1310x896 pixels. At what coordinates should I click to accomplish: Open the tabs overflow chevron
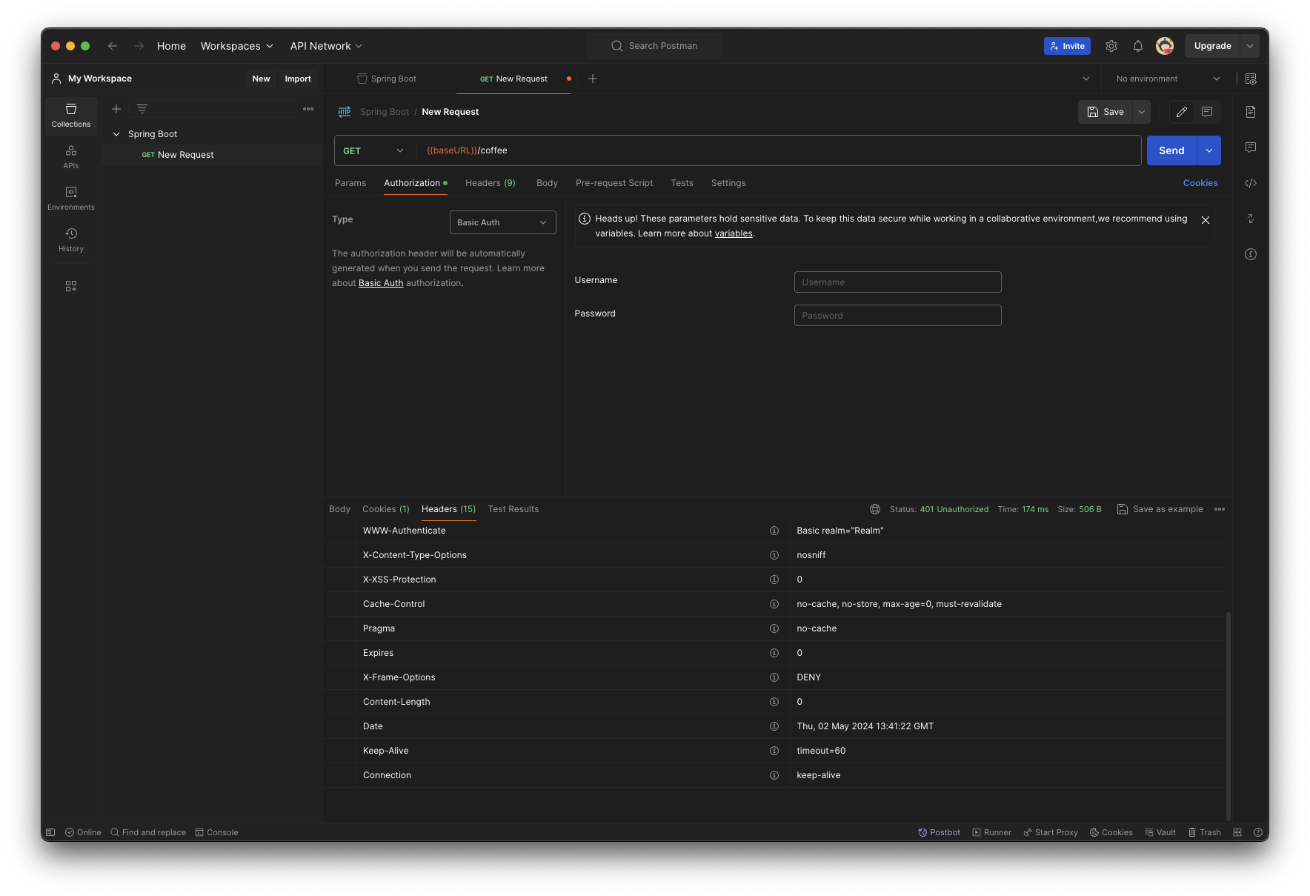coord(1086,79)
